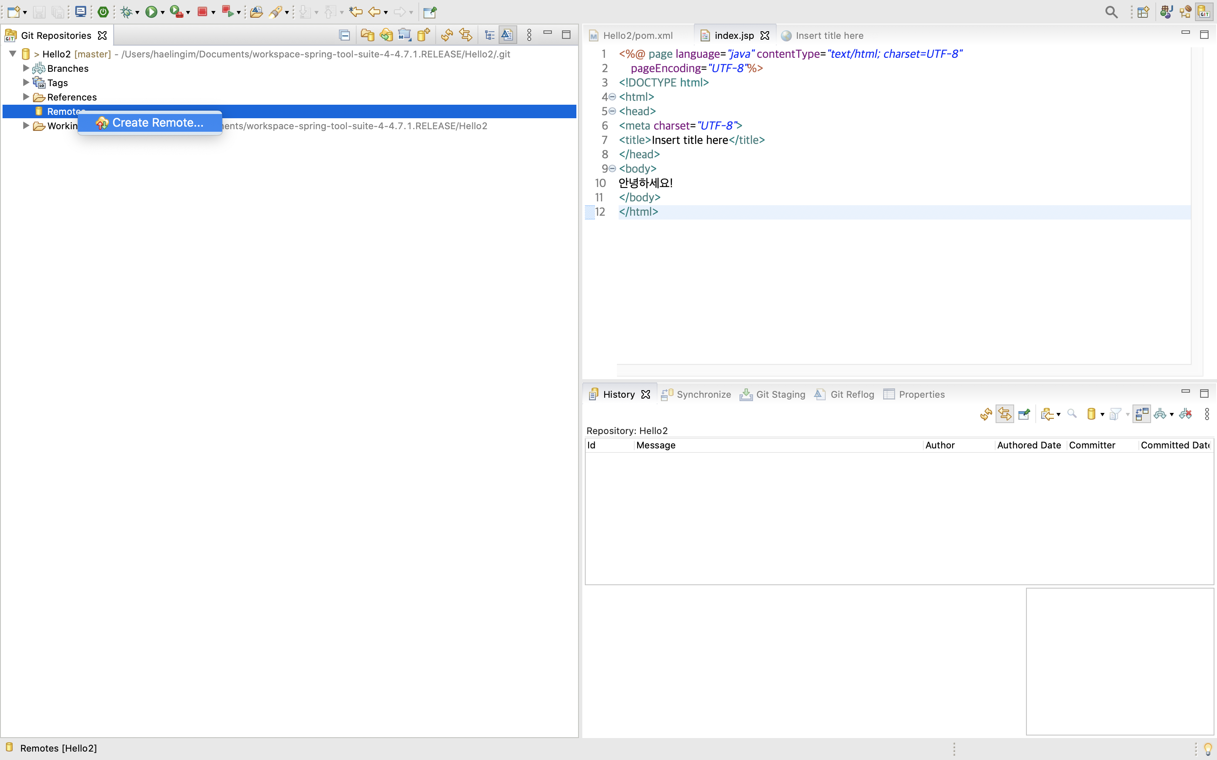Viewport: 1217px width, 760px height.
Task: Toggle Link with Editor in History view
Action: click(x=1005, y=414)
